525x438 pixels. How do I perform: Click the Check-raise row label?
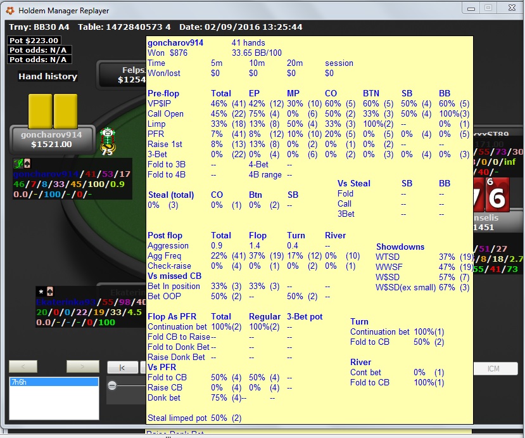coord(170,266)
